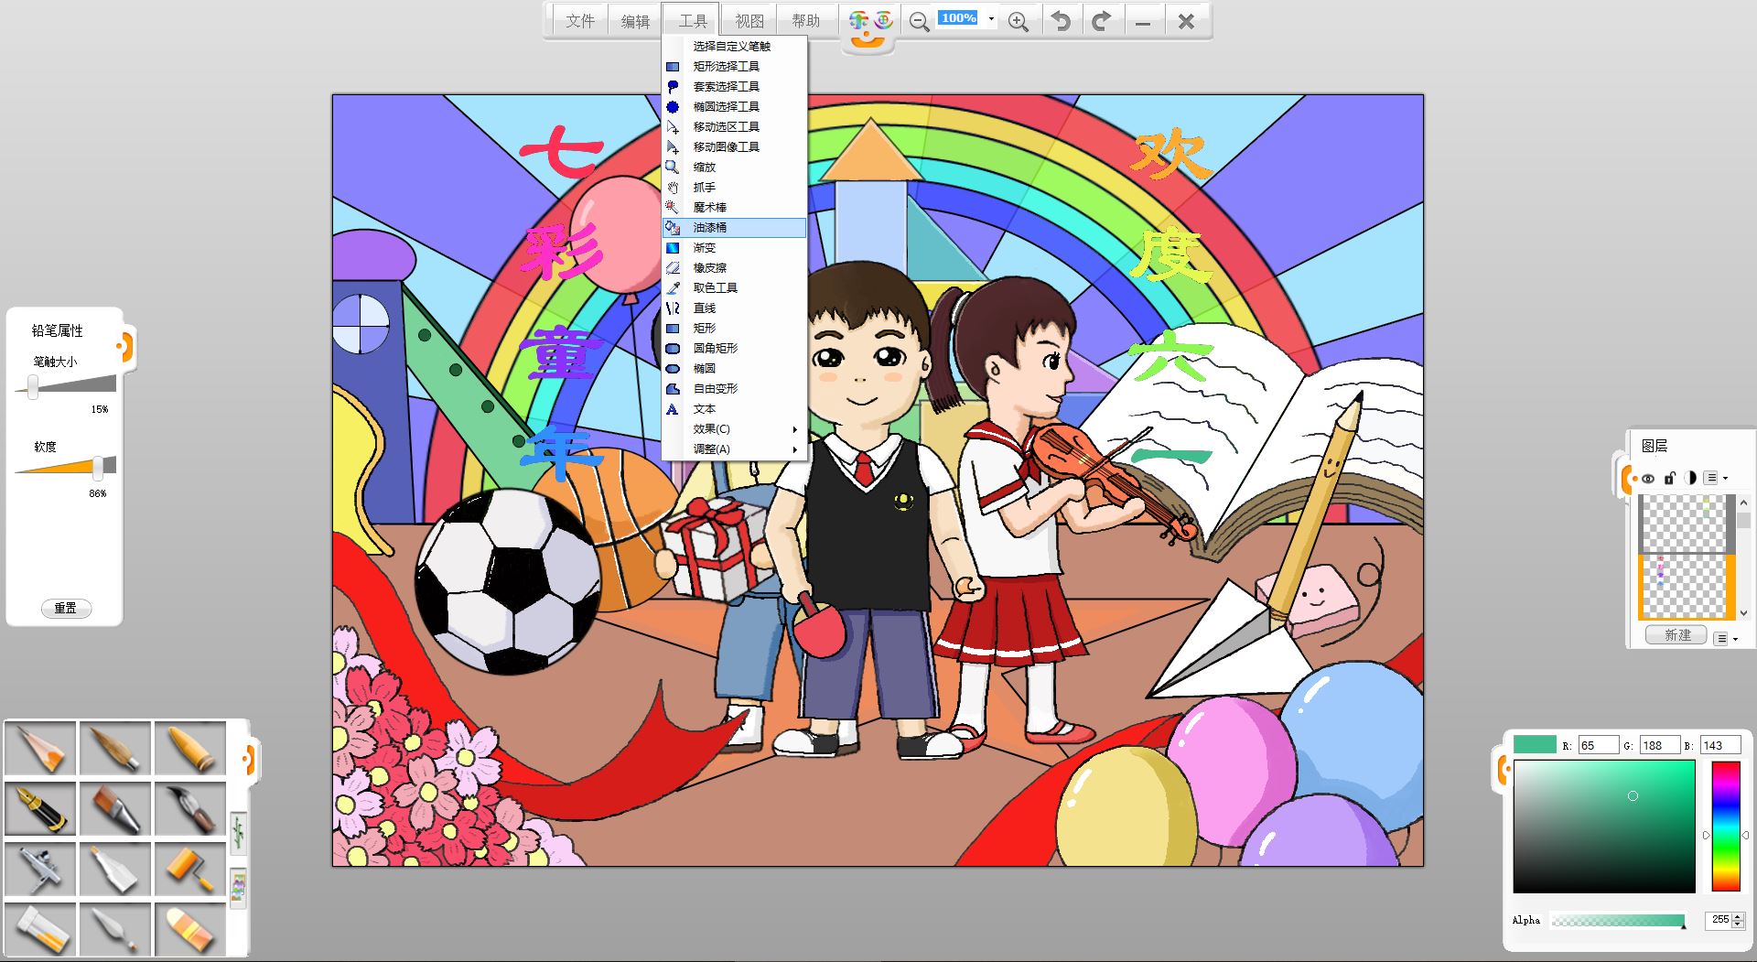Screen dimensions: 1757x962
Task: Choose the fountain pen nib brush
Action: 41,809
